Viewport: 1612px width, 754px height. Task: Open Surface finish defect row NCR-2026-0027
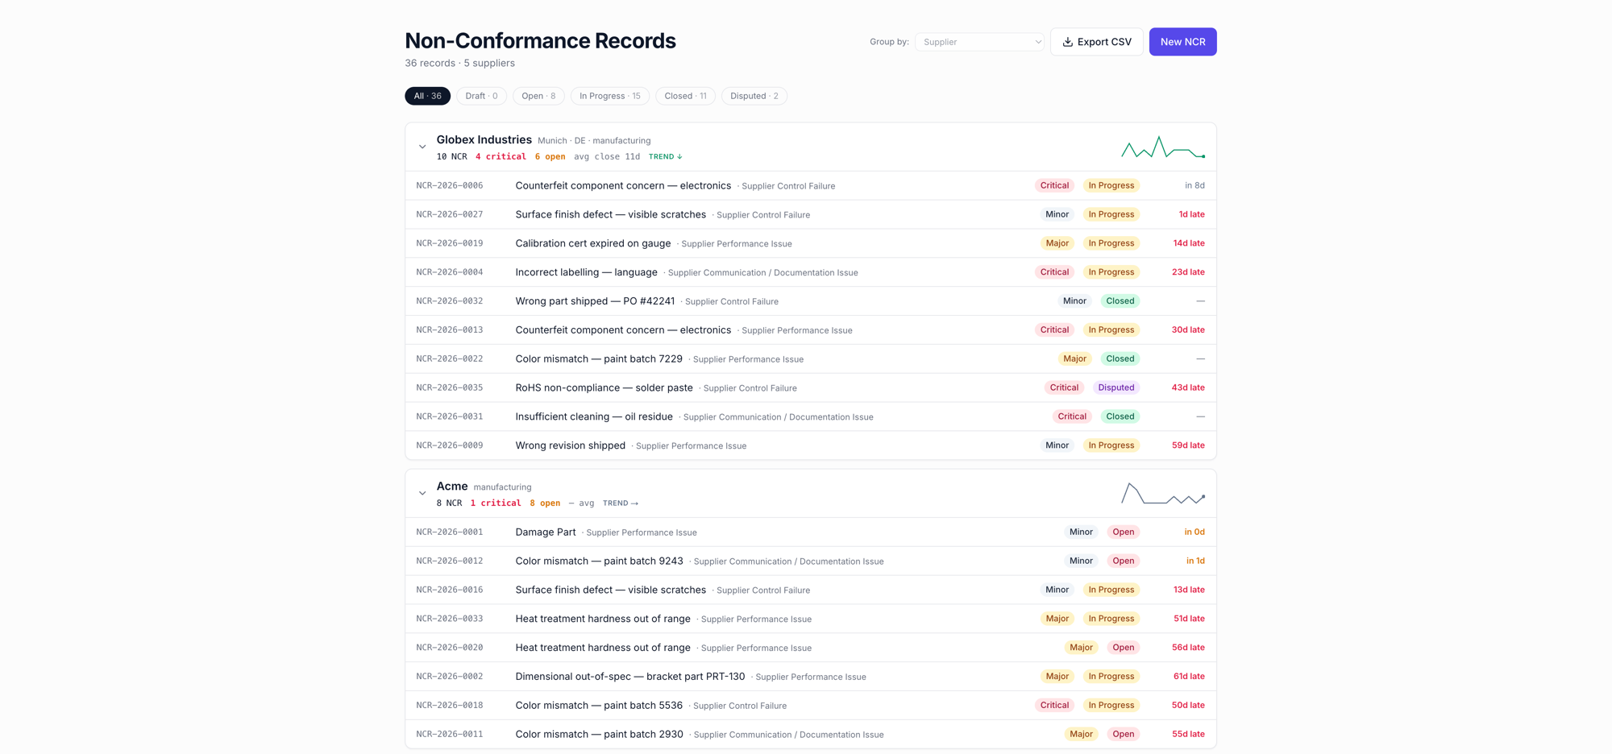[x=810, y=214]
